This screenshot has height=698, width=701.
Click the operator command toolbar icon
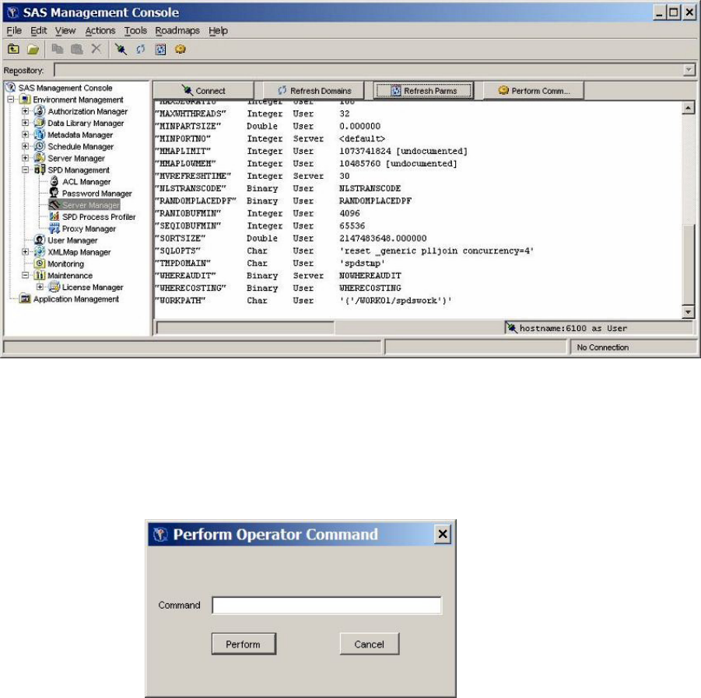tap(181, 49)
